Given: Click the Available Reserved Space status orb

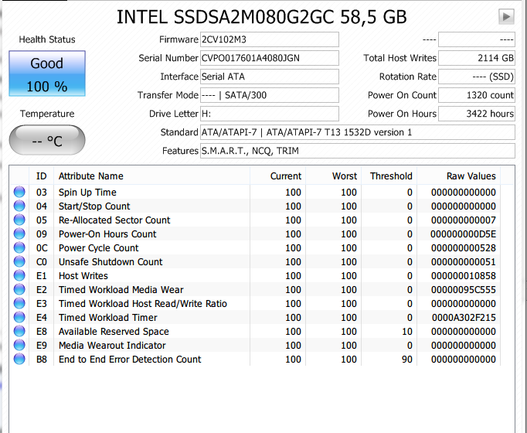Looking at the screenshot, I should (x=19, y=332).
